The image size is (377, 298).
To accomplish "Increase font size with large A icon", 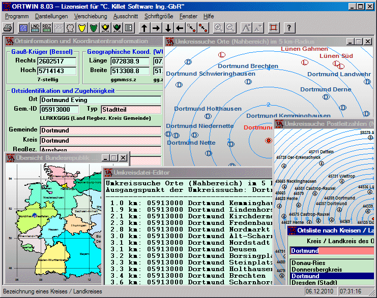I will [x=246, y=28].
